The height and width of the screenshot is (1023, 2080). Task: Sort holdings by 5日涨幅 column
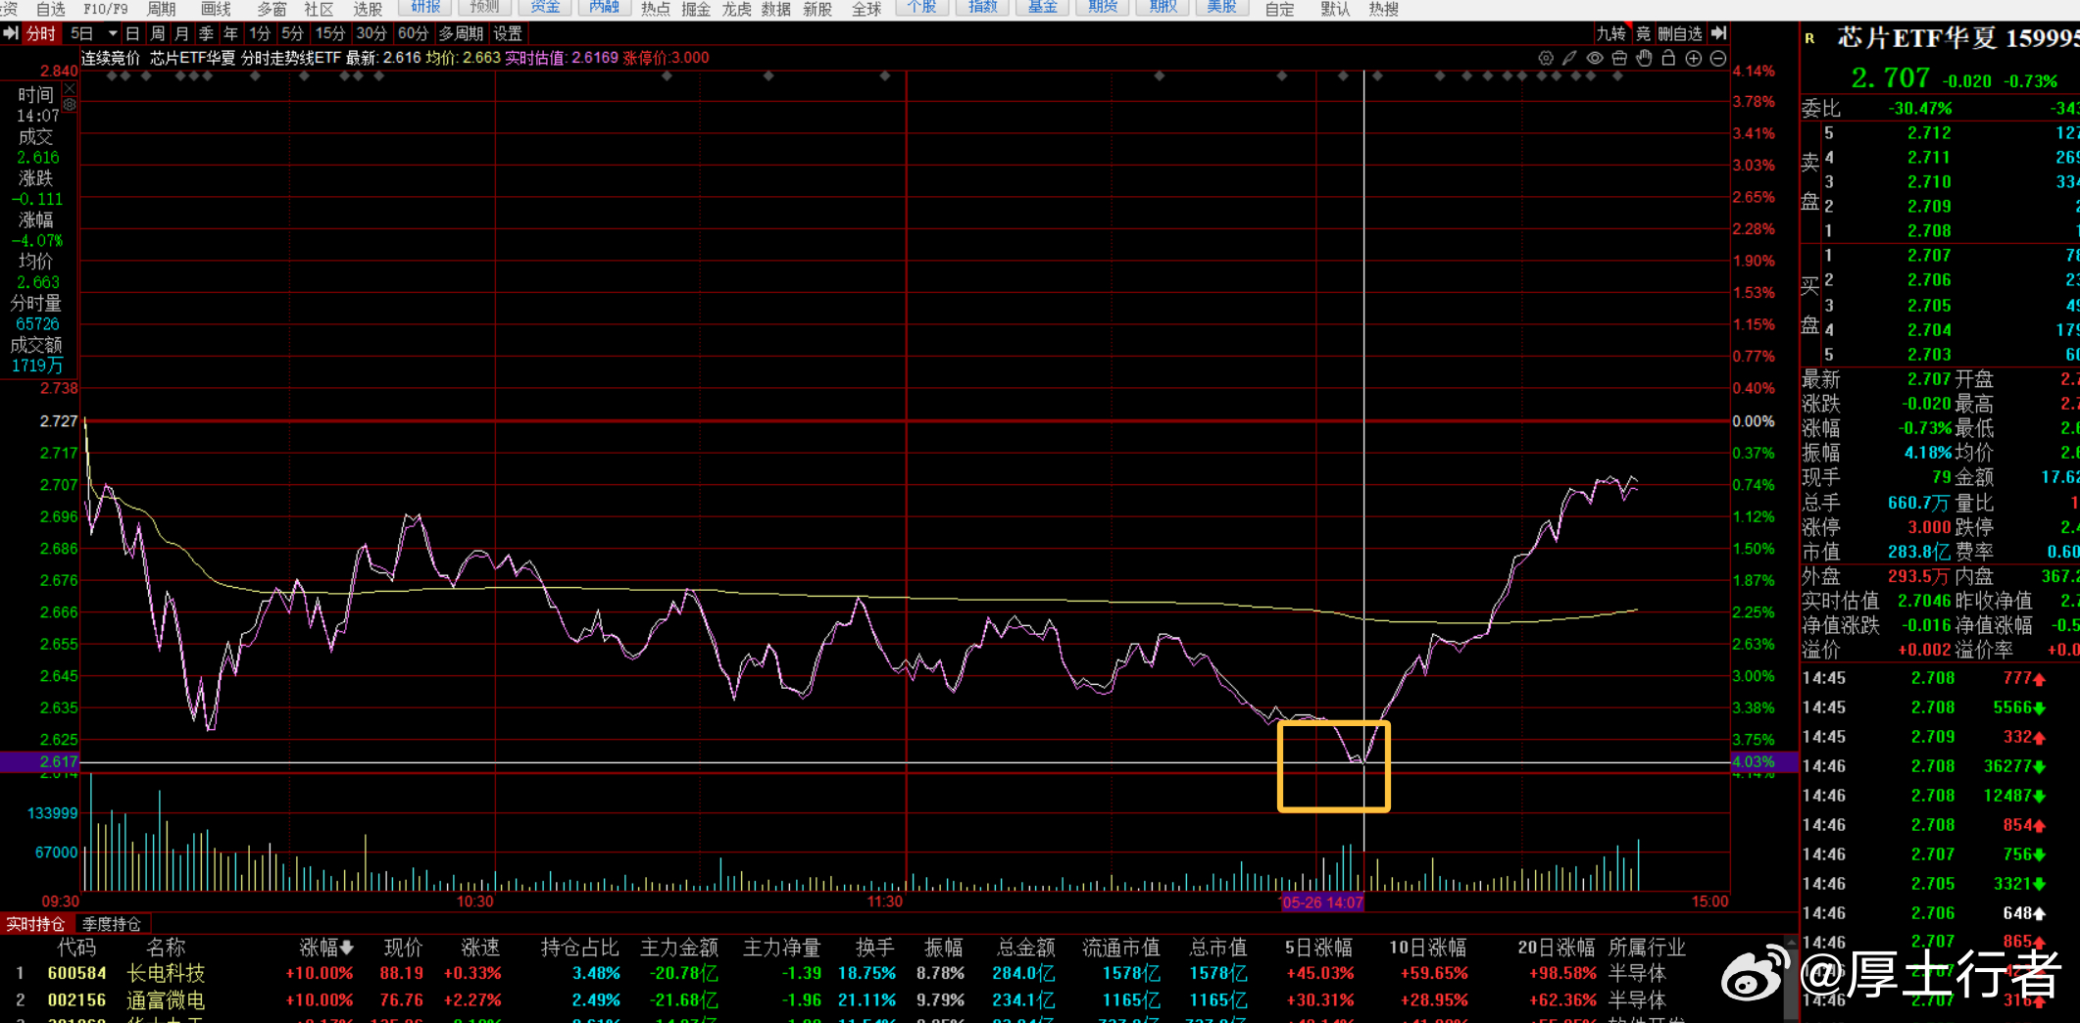(x=1318, y=948)
